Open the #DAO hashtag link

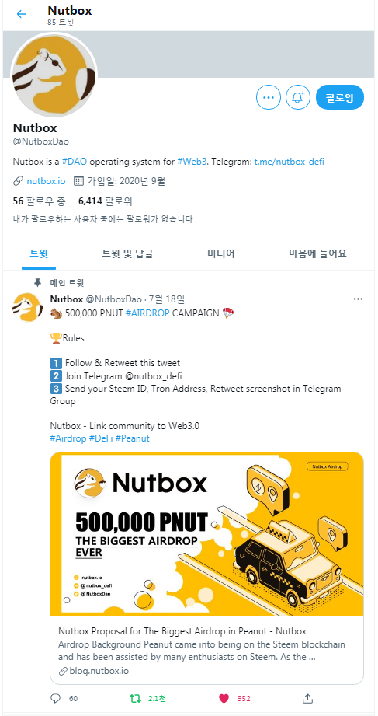coord(74,161)
